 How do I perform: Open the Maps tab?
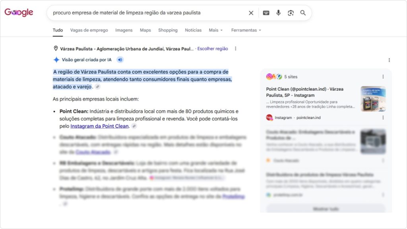click(145, 30)
